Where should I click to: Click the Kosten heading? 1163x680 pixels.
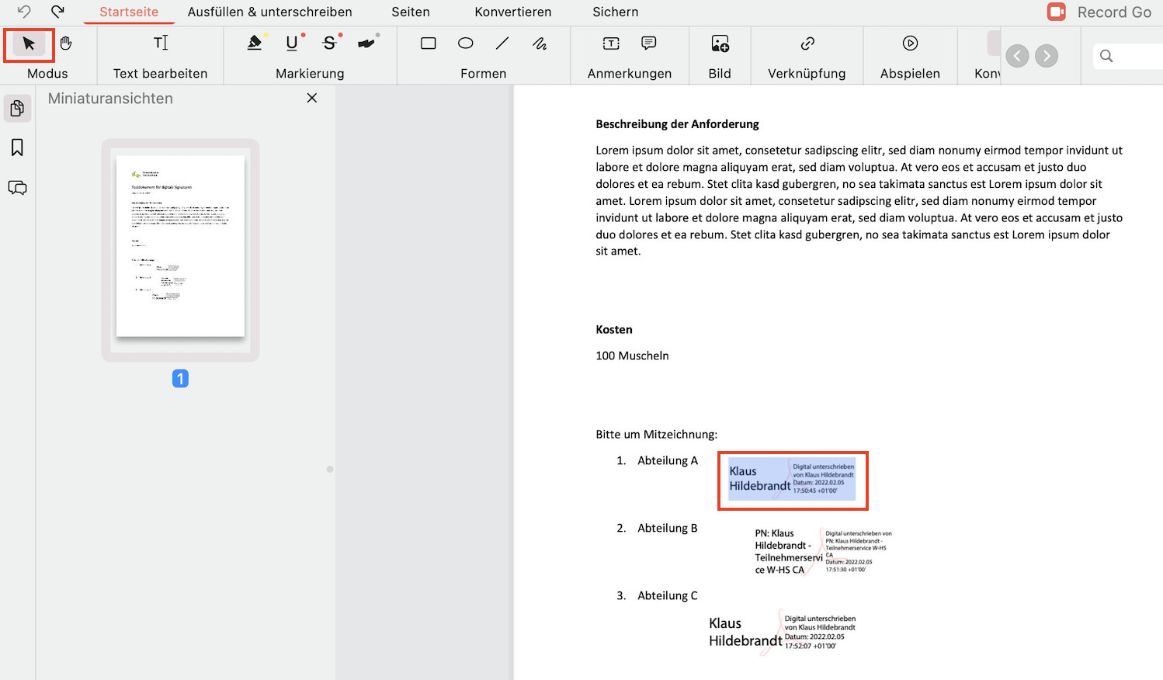point(614,330)
